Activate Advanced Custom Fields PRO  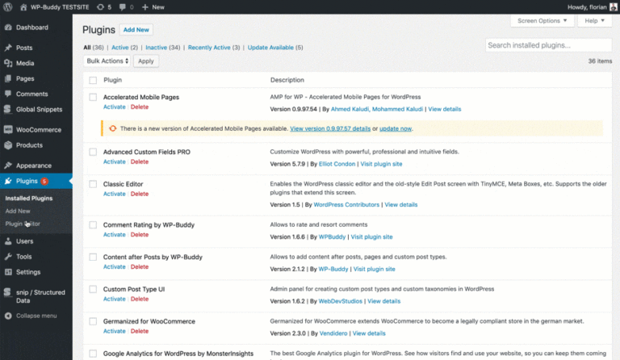coord(115,161)
